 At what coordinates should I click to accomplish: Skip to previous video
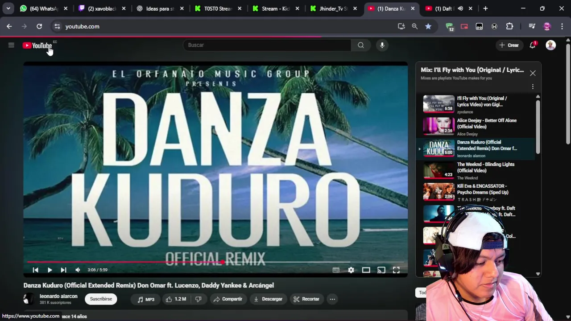click(35, 270)
